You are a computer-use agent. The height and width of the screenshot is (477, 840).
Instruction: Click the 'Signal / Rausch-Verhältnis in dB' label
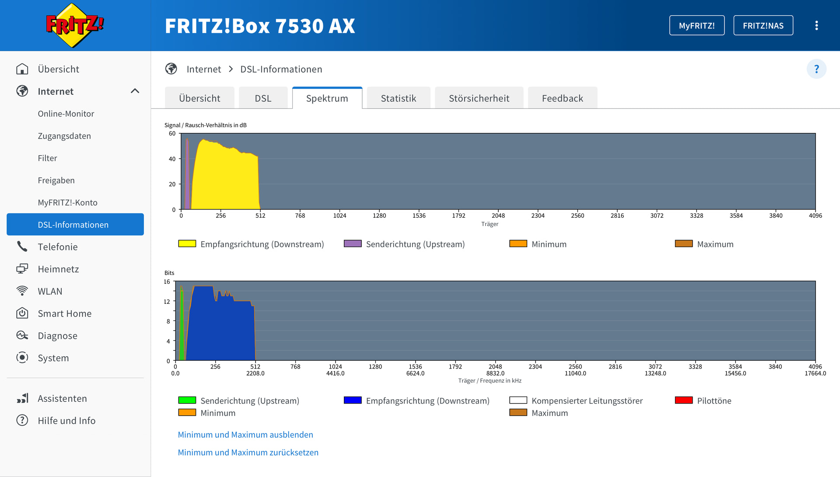click(x=206, y=125)
